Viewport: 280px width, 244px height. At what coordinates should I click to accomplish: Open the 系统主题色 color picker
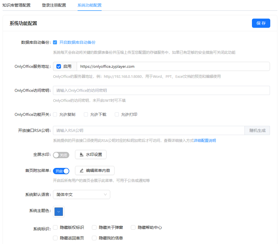(59, 212)
